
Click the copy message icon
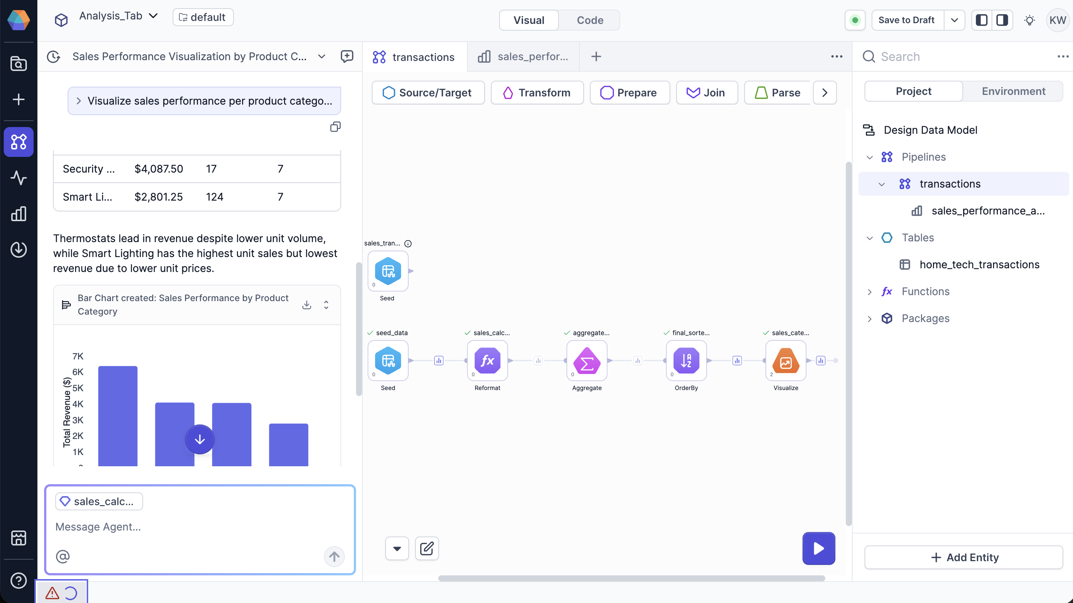pos(335,127)
